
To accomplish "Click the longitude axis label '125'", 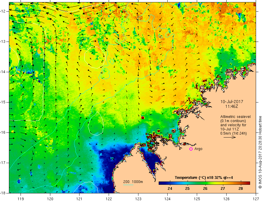I will click(197, 199).
